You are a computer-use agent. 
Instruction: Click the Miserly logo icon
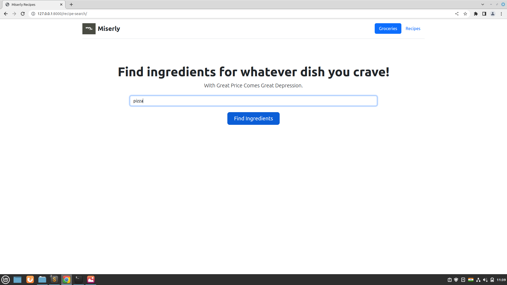[x=89, y=28]
